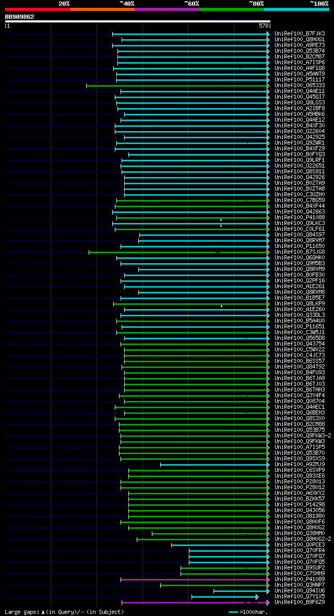Click the =100char. scale legend
The height and width of the screenshot is (616, 334).
point(249,612)
